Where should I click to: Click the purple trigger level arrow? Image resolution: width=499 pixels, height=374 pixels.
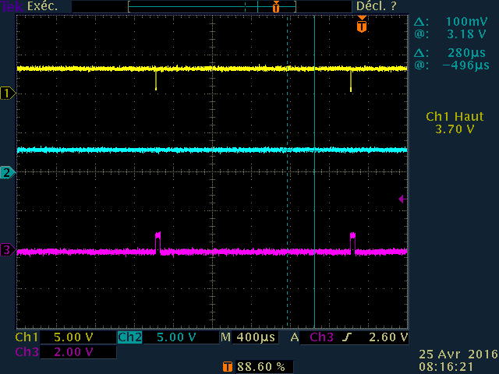point(402,199)
